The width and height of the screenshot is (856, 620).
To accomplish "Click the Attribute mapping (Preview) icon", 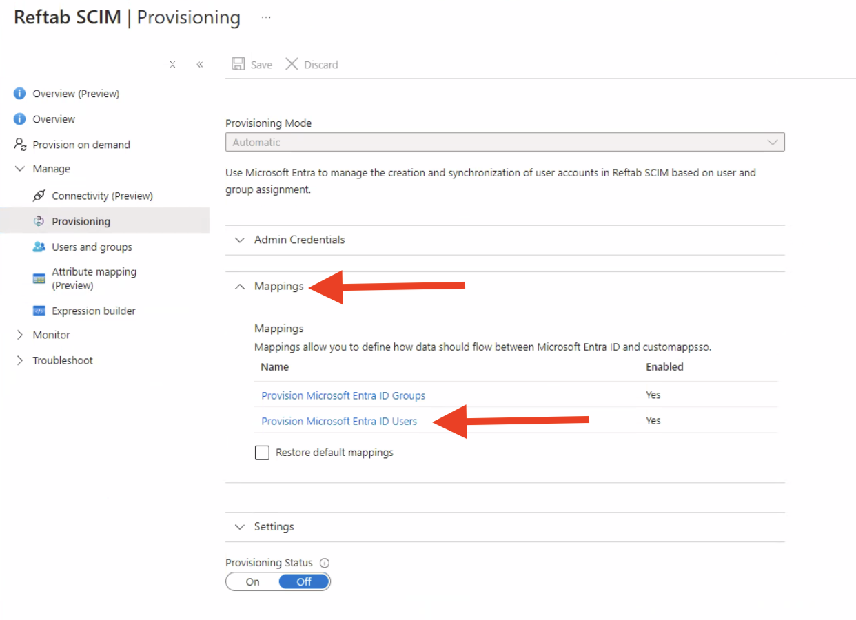I will point(39,278).
